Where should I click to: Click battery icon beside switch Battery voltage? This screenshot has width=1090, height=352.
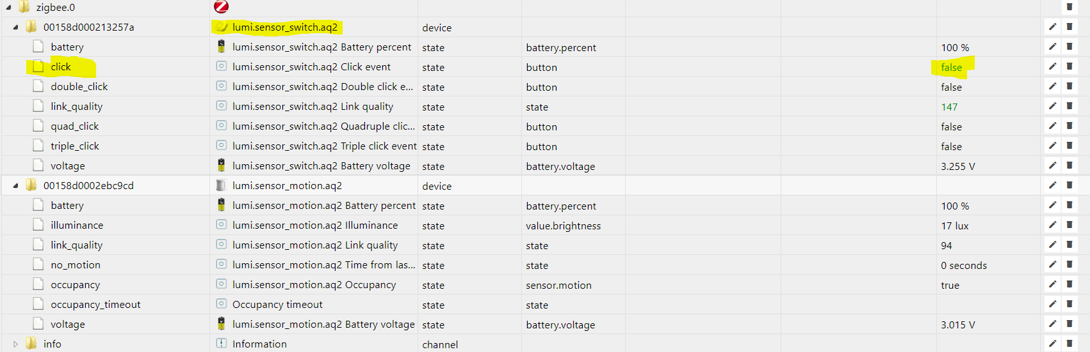point(221,165)
